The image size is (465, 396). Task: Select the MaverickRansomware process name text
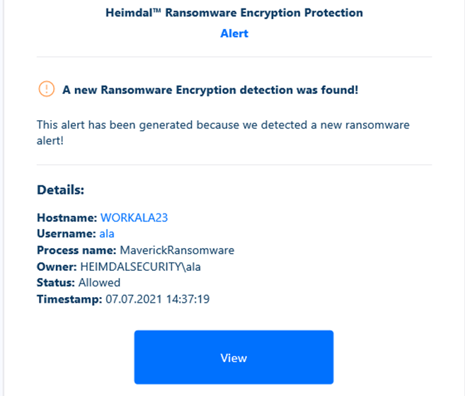tap(177, 250)
